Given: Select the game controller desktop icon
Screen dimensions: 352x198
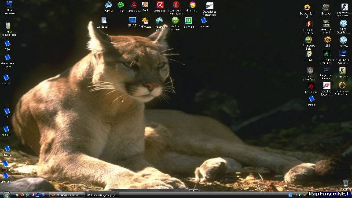Looking at the screenshot, I should 159,21.
